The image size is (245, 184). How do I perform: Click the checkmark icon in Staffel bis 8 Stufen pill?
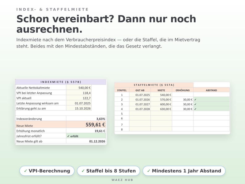click(83, 171)
